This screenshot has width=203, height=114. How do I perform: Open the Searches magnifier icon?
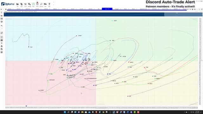41,4
